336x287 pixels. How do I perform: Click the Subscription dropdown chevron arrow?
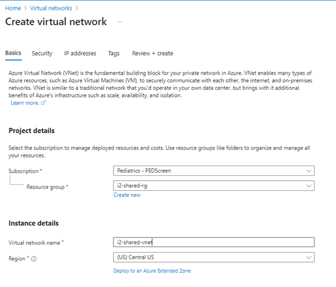coord(309,171)
